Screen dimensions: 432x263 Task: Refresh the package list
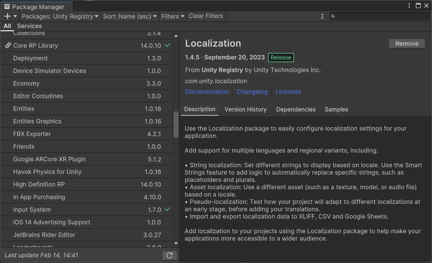(169, 255)
